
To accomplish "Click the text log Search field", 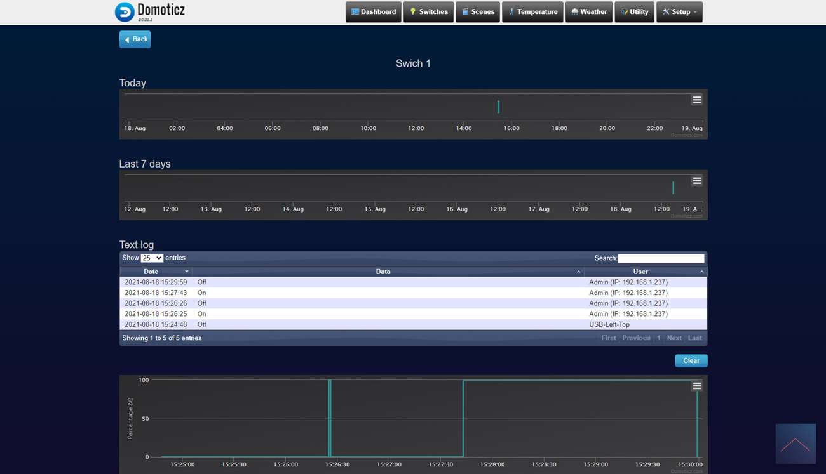I will click(x=661, y=258).
